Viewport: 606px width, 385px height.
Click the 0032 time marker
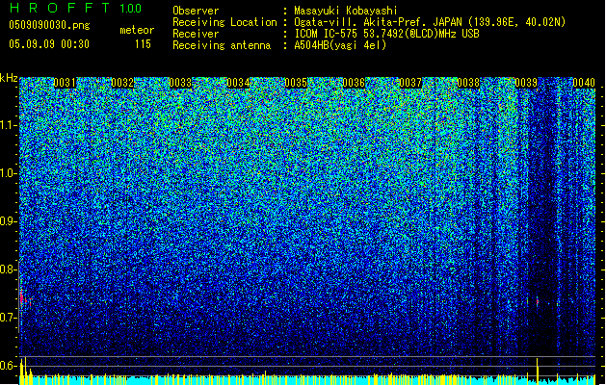pyautogui.click(x=122, y=83)
